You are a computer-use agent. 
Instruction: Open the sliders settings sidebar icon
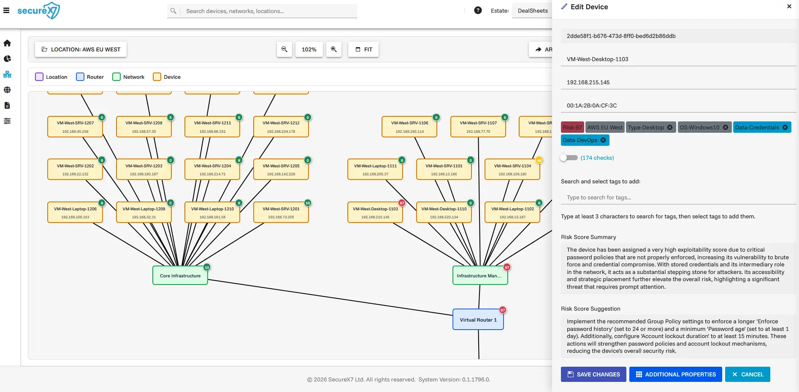[x=7, y=121]
